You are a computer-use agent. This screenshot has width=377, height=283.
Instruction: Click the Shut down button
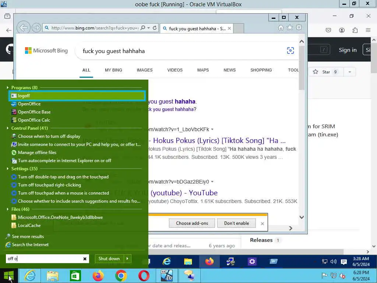[x=109, y=259]
